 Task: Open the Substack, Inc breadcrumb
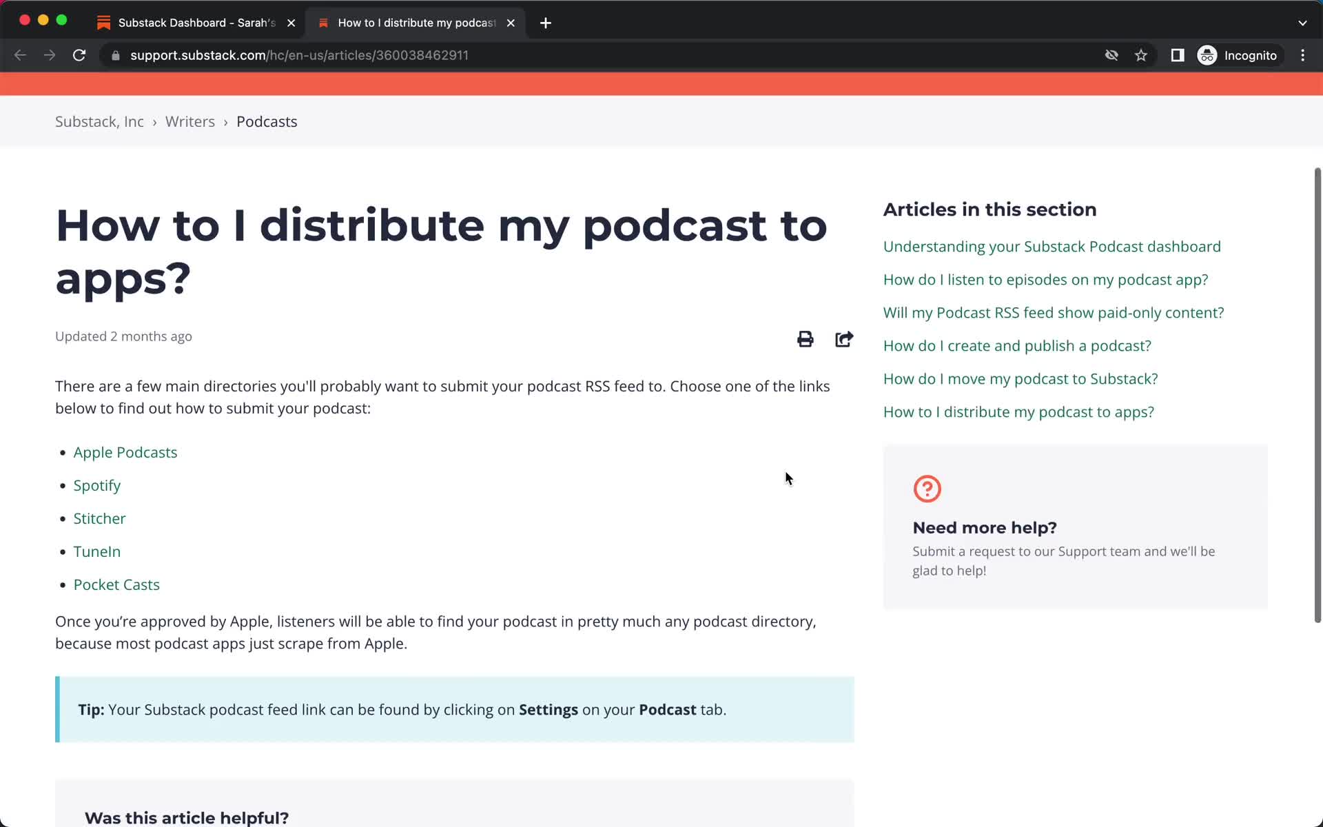[99, 121]
